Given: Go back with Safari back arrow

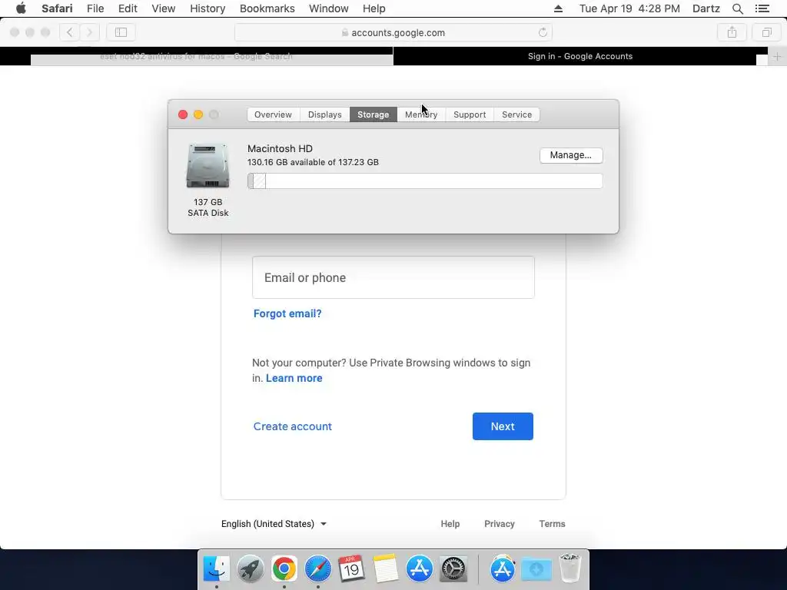Looking at the screenshot, I should (70, 32).
